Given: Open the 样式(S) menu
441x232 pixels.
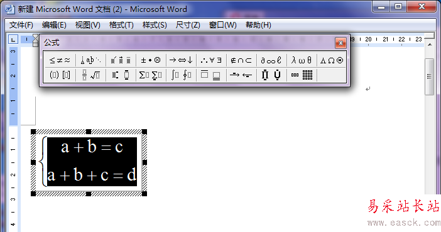Looking at the screenshot, I should (155, 25).
